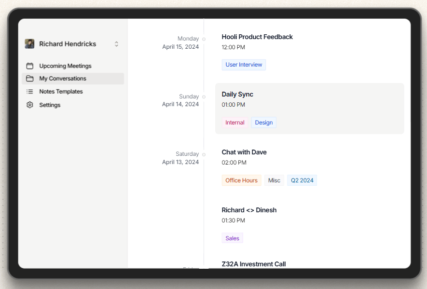Click the timeline dot for Saturday April 13
The height and width of the screenshot is (289, 427).
pyautogui.click(x=203, y=154)
